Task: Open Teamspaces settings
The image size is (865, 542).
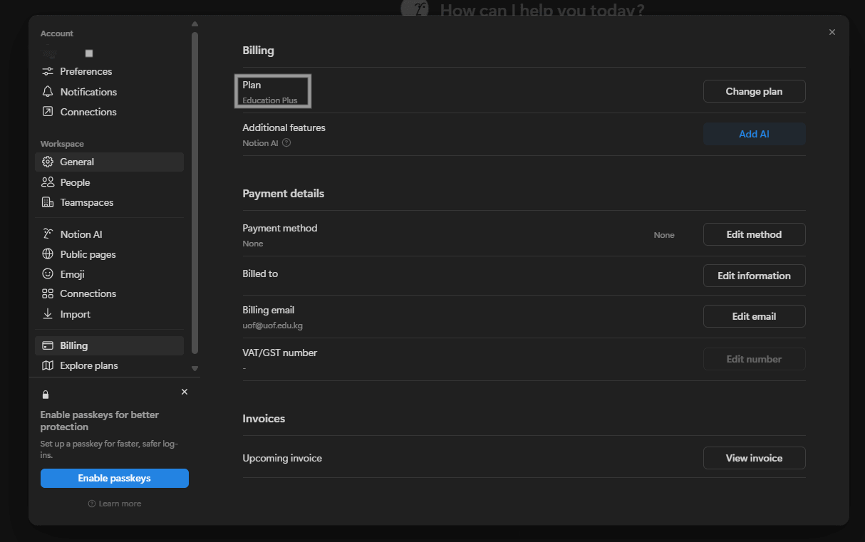Action: (109, 202)
